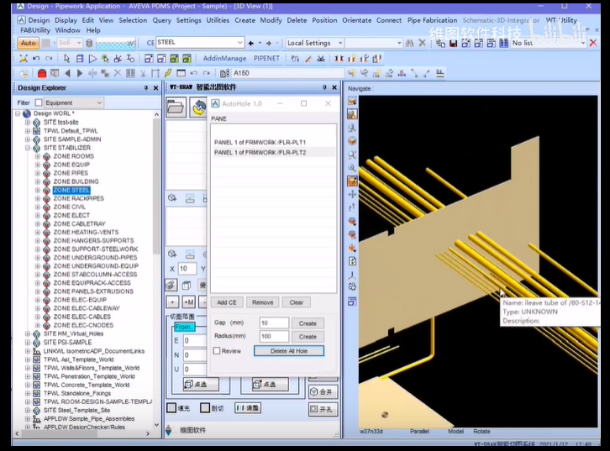Click the Clear button in AutoHole
Image resolution: width=610 pixels, height=451 pixels.
click(x=296, y=302)
